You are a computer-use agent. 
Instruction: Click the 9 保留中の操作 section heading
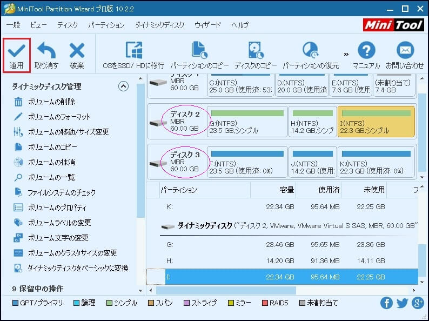(37, 289)
